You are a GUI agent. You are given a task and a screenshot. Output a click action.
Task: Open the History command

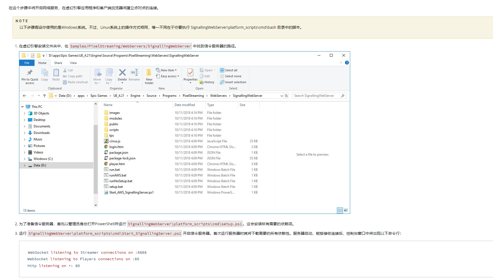pyautogui.click(x=207, y=82)
